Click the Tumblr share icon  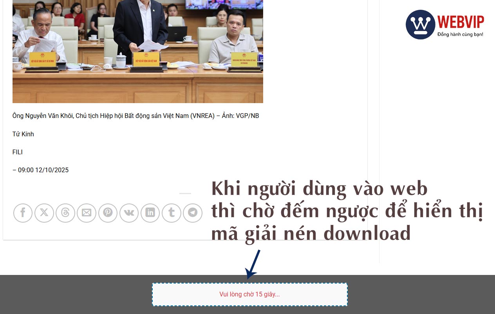(172, 213)
